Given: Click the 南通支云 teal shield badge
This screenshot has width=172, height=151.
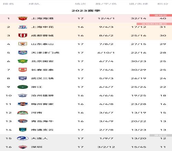Looking at the screenshot, I should coord(23,130).
